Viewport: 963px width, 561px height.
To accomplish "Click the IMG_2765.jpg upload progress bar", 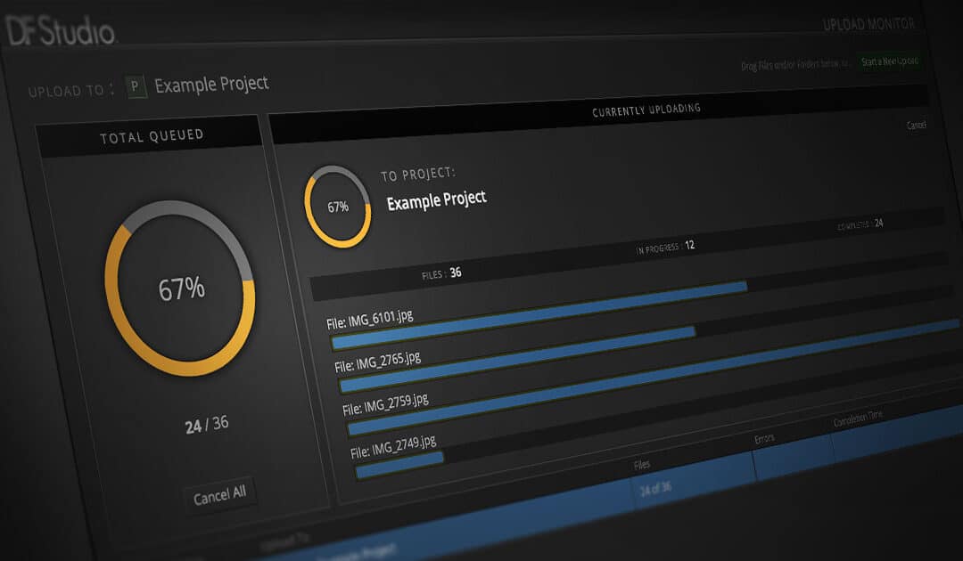I will [x=517, y=359].
